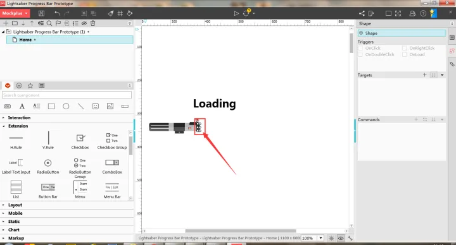Enable the OnClick trigger checkbox
The image size is (456, 245).
(360, 48)
